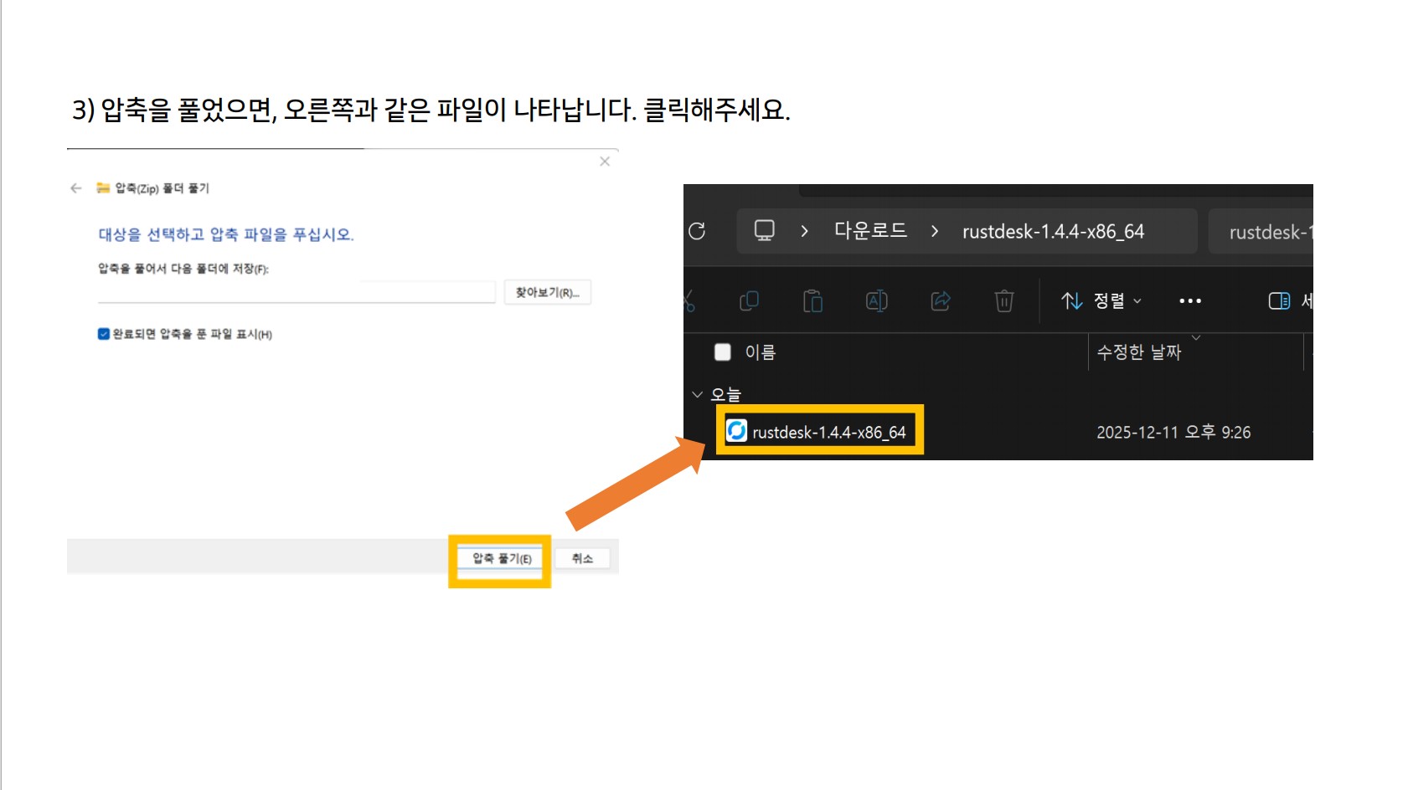The height and width of the screenshot is (790, 1408).
Task: Uncheck 완료되면 압축을 푼 파일 표시(H)
Action: (103, 334)
